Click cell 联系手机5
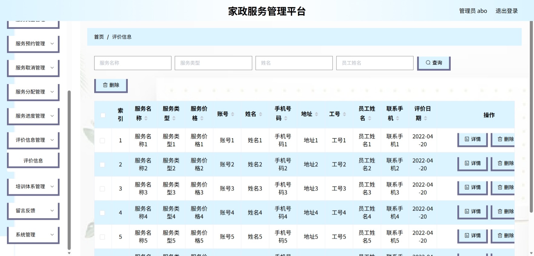This screenshot has width=534, height=256. coord(395,237)
